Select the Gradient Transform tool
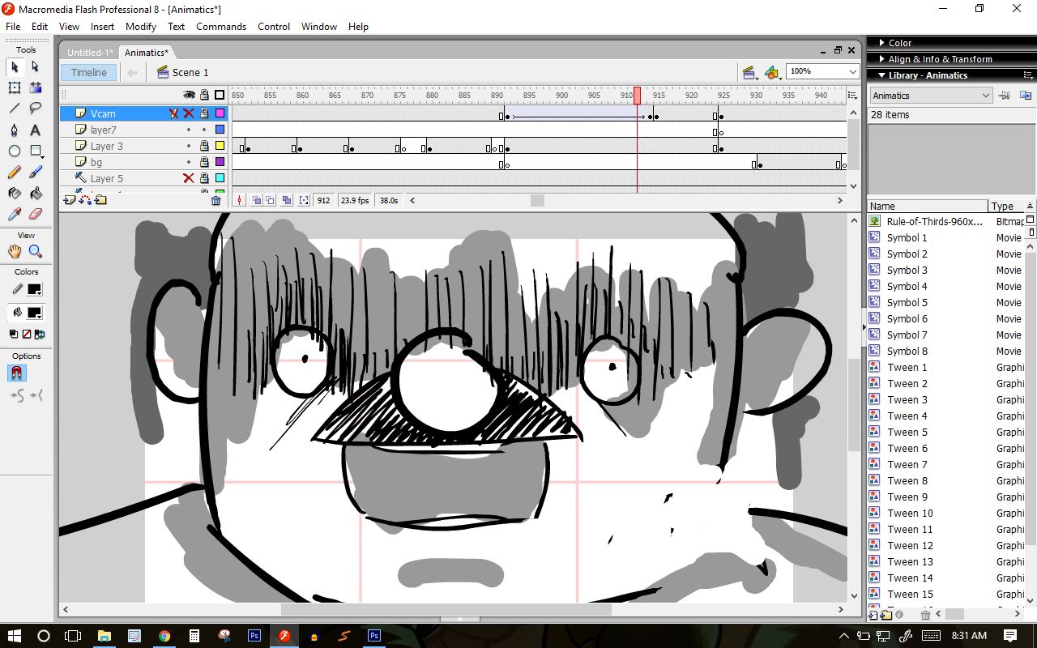The height and width of the screenshot is (648, 1037). point(36,87)
